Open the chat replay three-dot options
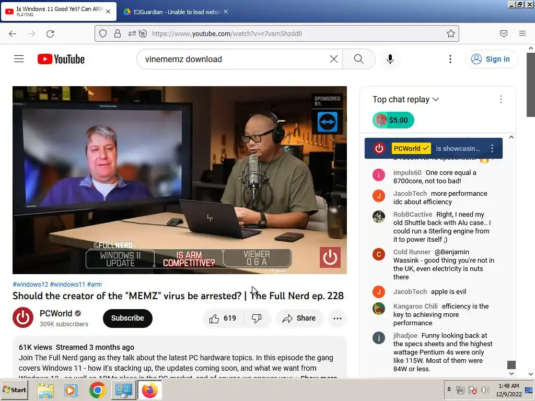The height and width of the screenshot is (401, 535). [x=501, y=99]
